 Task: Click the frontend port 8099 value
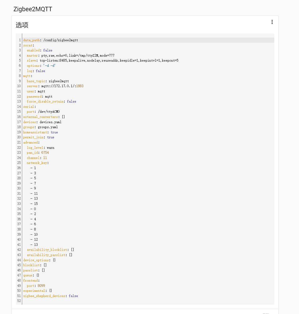click(x=41, y=286)
